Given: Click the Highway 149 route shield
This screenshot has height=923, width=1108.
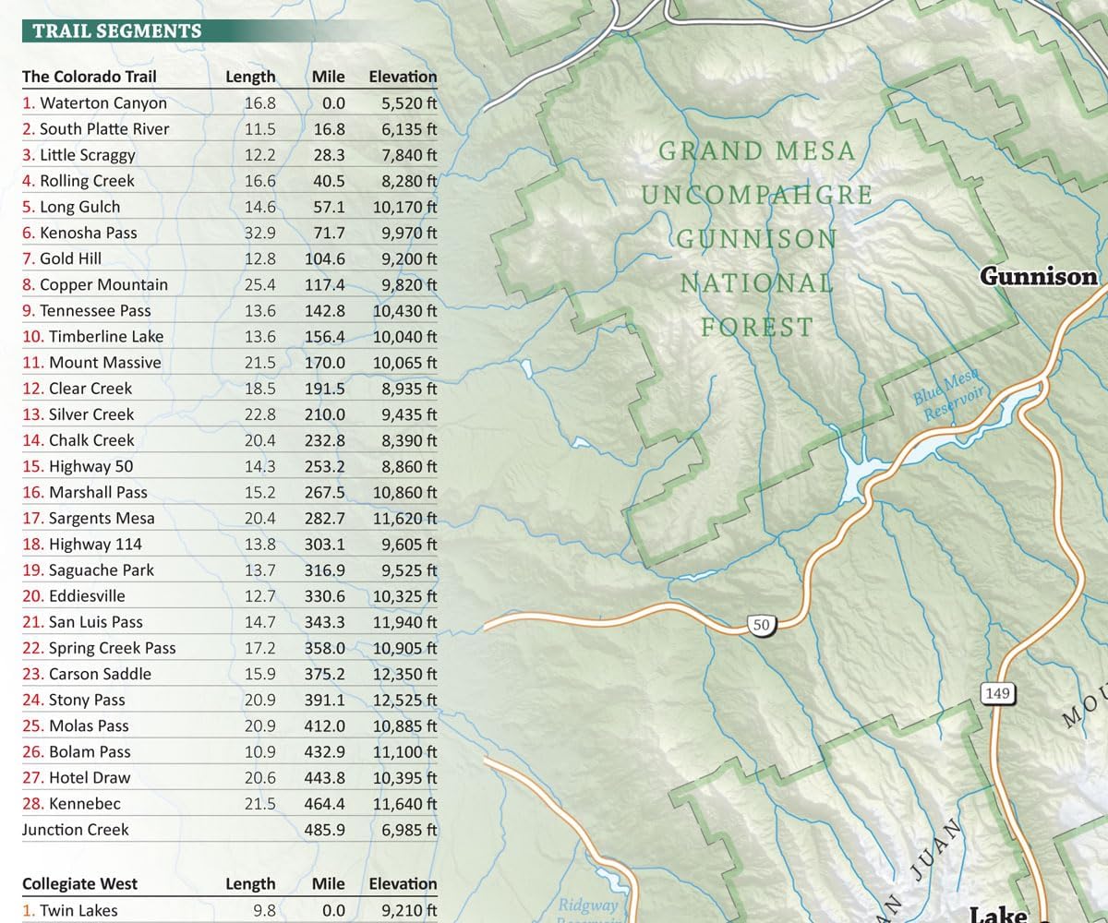Looking at the screenshot, I should [x=998, y=692].
